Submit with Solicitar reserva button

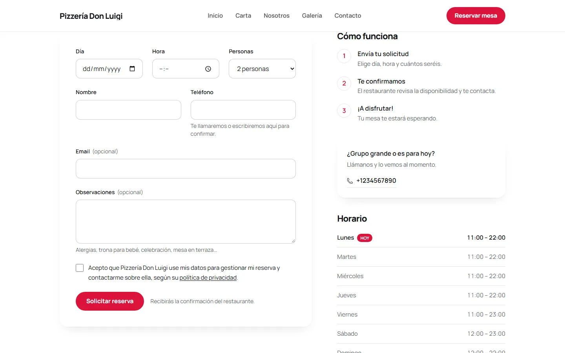tap(110, 301)
